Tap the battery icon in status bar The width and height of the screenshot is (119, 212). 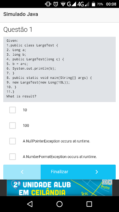pyautogui.click(x=94, y=4)
